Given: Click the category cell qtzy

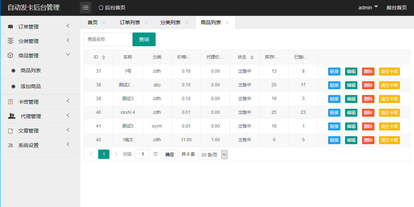Looking at the screenshot, I should pos(157,85).
